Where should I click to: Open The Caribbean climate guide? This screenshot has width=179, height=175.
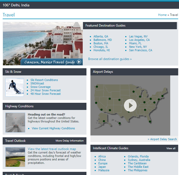click(137, 163)
